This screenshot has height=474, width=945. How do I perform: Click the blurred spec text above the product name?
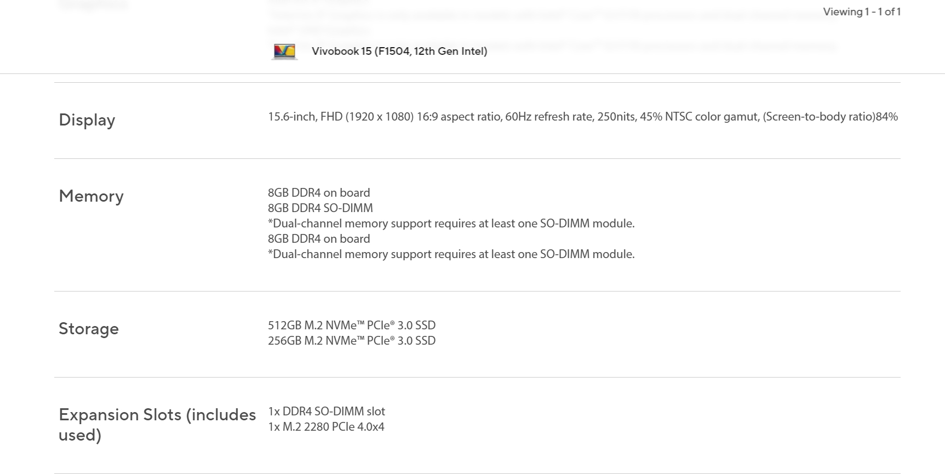pyautogui.click(x=548, y=16)
